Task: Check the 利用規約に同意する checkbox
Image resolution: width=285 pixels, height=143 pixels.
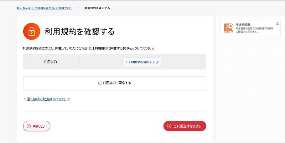Action: click(x=100, y=83)
